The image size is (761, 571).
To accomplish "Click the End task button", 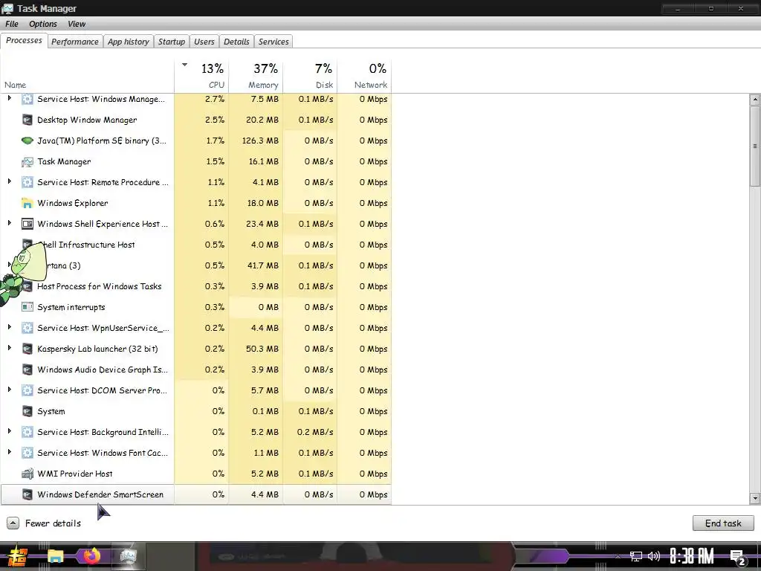I will pos(723,523).
